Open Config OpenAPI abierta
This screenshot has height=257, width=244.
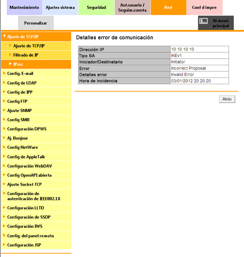click(36, 175)
